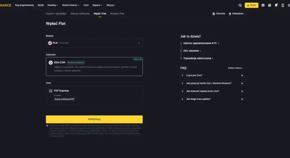Image resolution: width=290 pixels, height=158 pixels.
Task: Open the user profile icon
Action: [263, 5]
